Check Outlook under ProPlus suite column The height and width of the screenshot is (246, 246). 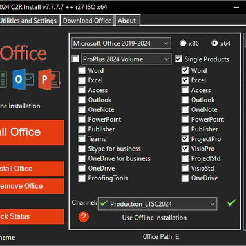(x=82, y=100)
